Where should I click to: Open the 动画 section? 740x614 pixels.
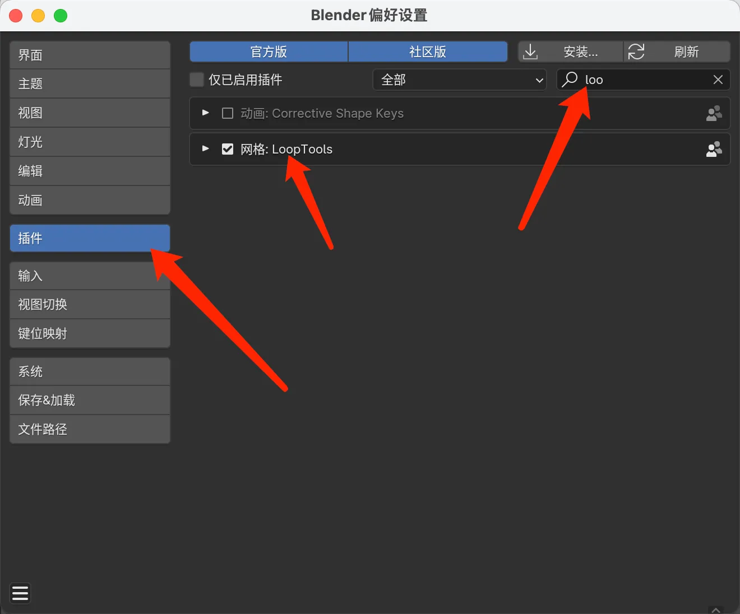click(x=90, y=200)
